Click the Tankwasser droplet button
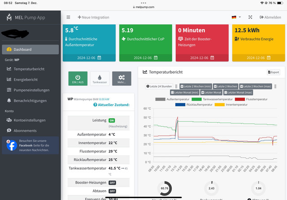This screenshot has height=200, width=287. (x=100, y=79)
